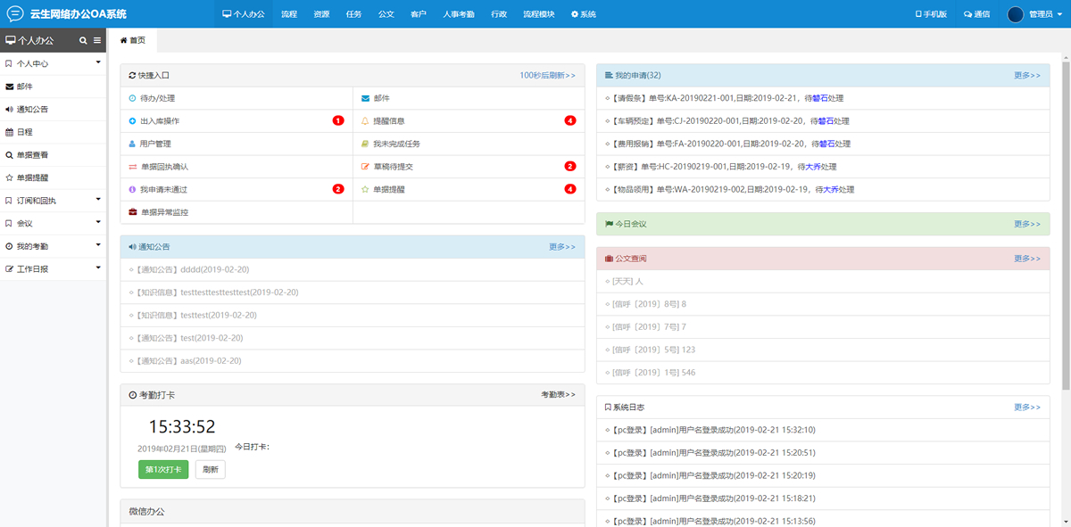
Task: Click the search icon in sidebar header
Action: click(83, 40)
